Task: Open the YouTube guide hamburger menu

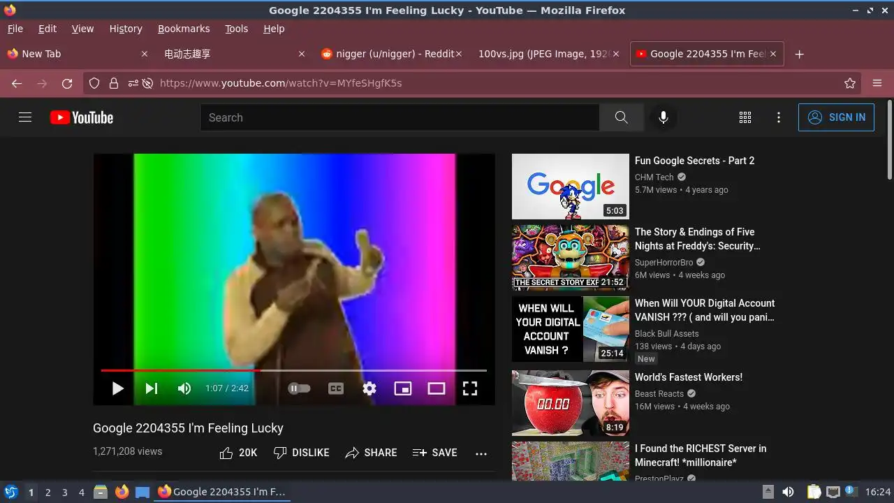Action: [25, 117]
